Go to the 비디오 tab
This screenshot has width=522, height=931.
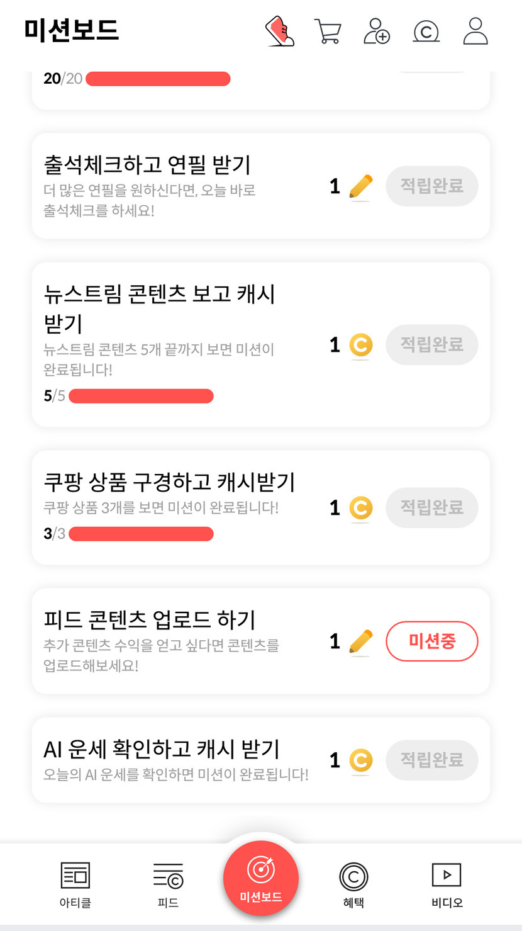point(447,884)
